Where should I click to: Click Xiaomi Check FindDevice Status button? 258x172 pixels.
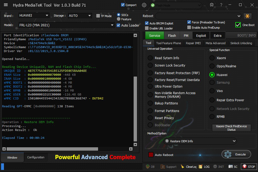tap(231, 128)
